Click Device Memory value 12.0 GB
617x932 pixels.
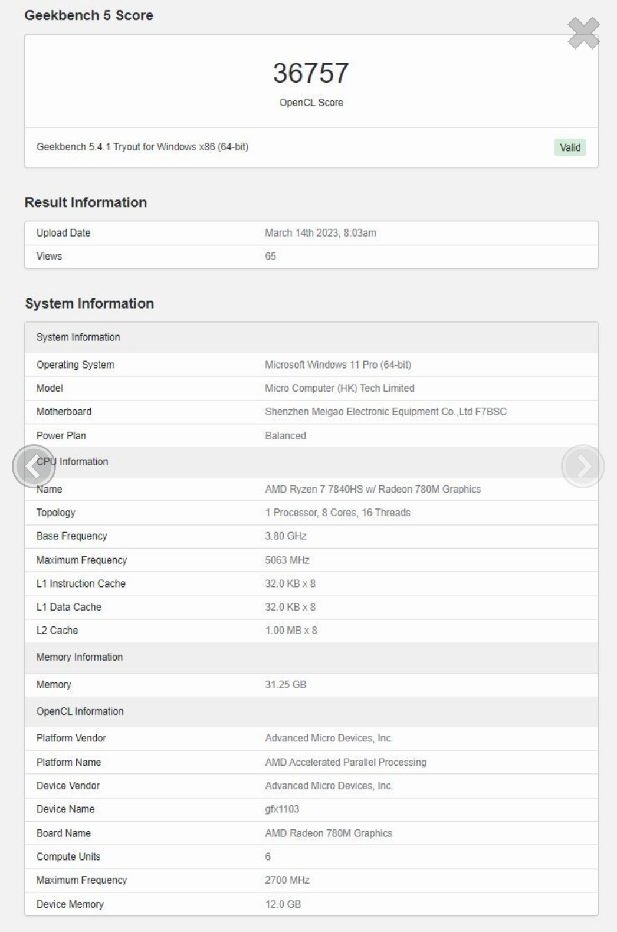tap(283, 904)
